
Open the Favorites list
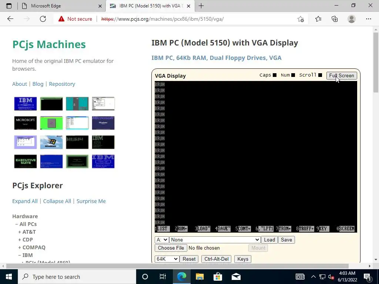(318, 19)
